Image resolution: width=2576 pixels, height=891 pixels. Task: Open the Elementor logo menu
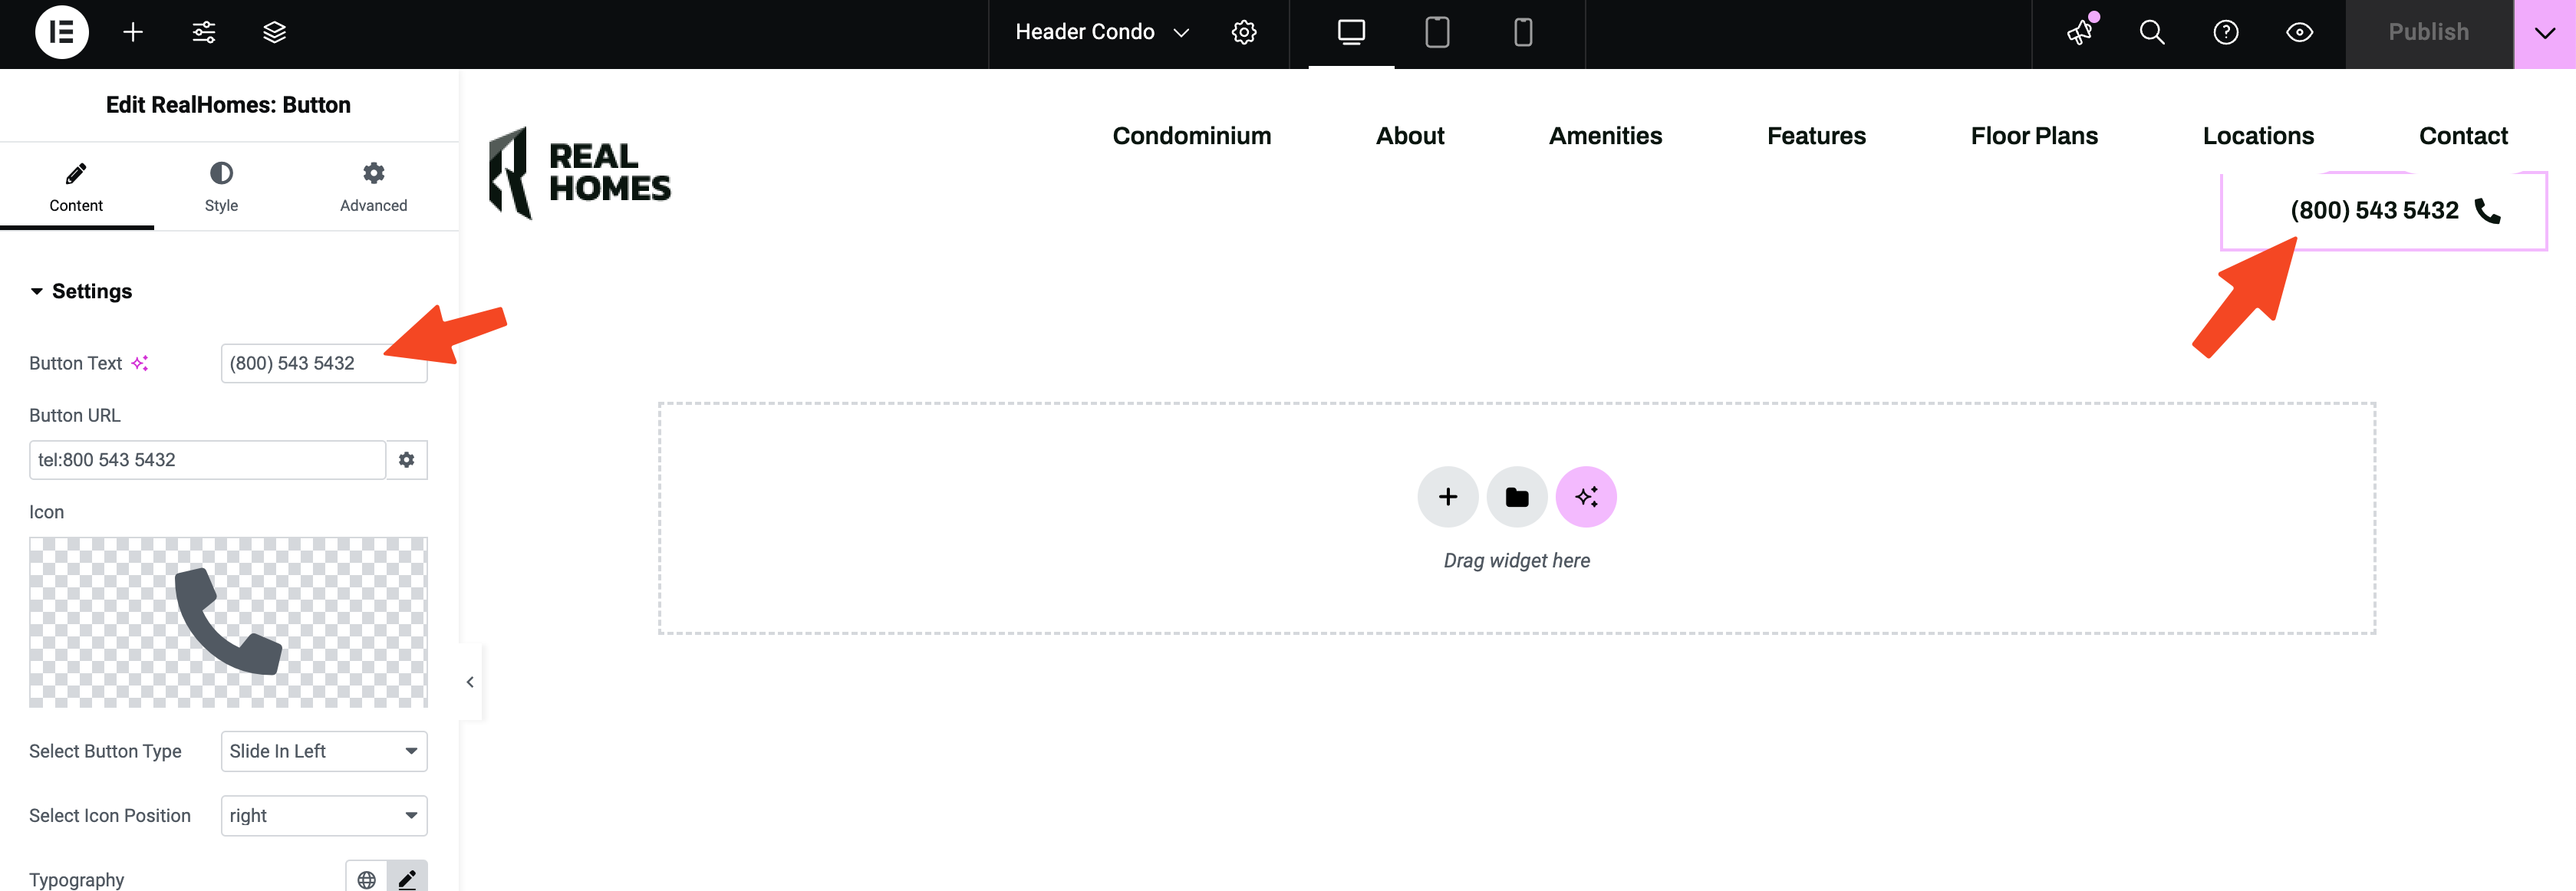click(x=62, y=32)
